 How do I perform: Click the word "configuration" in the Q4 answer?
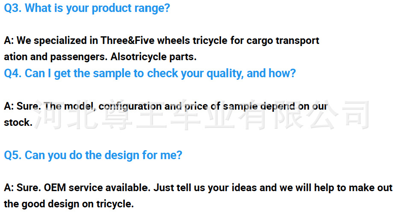click(130, 106)
